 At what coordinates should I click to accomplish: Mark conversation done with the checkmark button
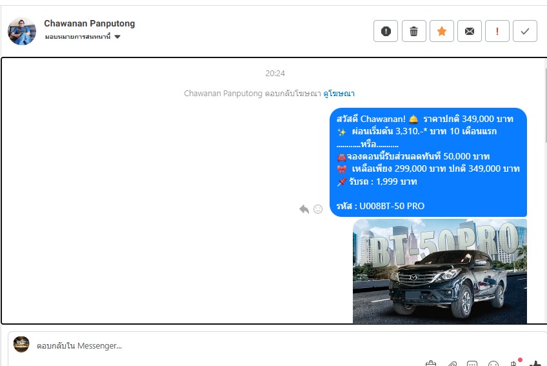(525, 31)
